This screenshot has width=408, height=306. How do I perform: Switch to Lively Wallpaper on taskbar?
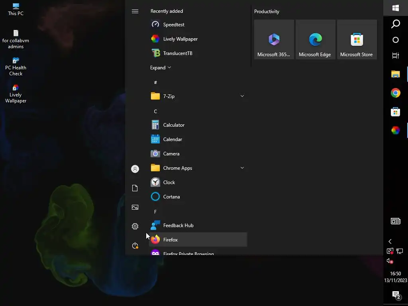tap(396, 130)
